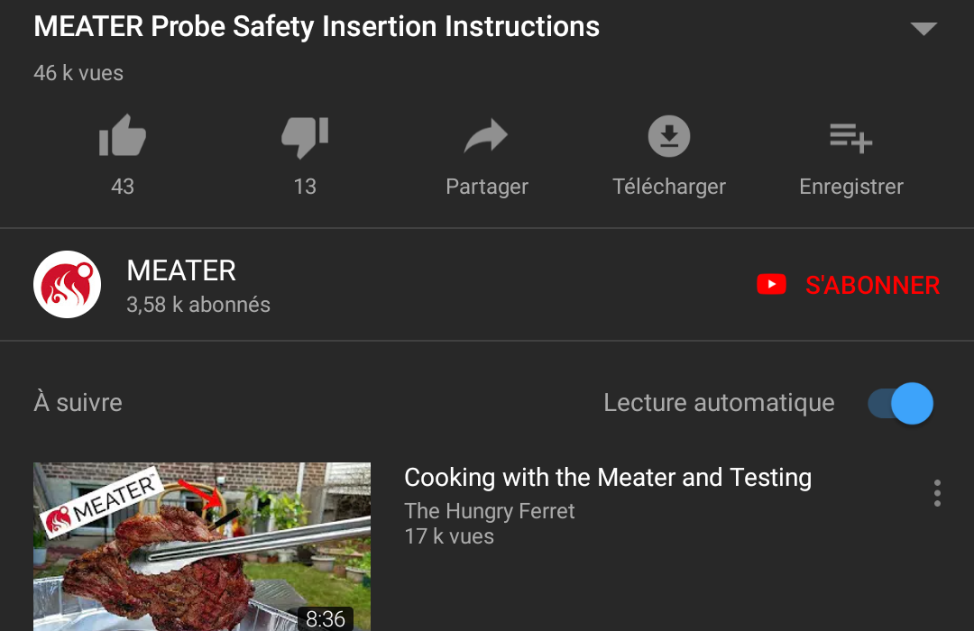The image size is (974, 631).
Task: Expand the video description arrow
Action: [923, 28]
